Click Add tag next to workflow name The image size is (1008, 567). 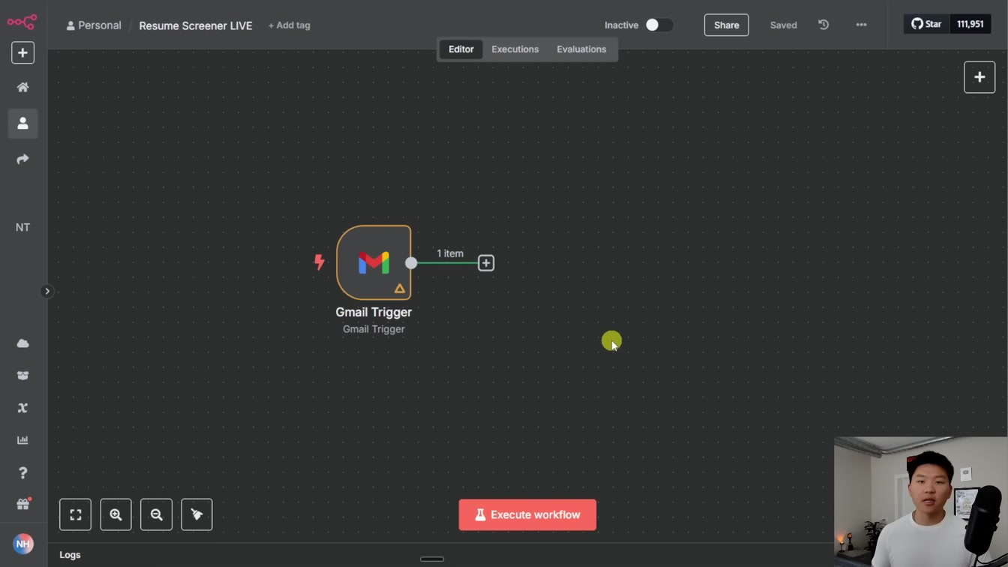coord(289,25)
